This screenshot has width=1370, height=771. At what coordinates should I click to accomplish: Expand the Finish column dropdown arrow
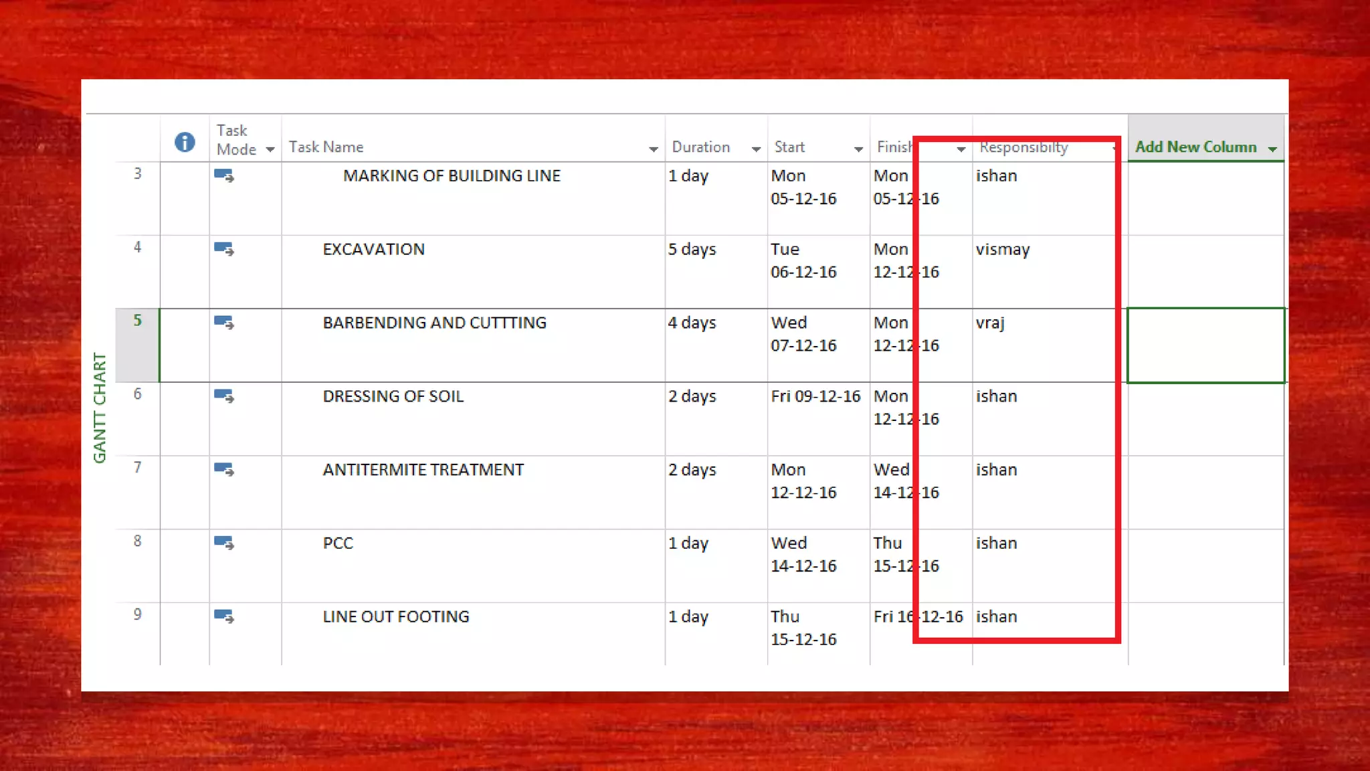tap(961, 149)
